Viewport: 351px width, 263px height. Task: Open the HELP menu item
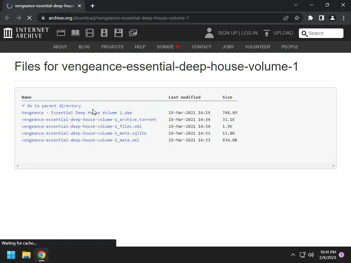pos(140,47)
